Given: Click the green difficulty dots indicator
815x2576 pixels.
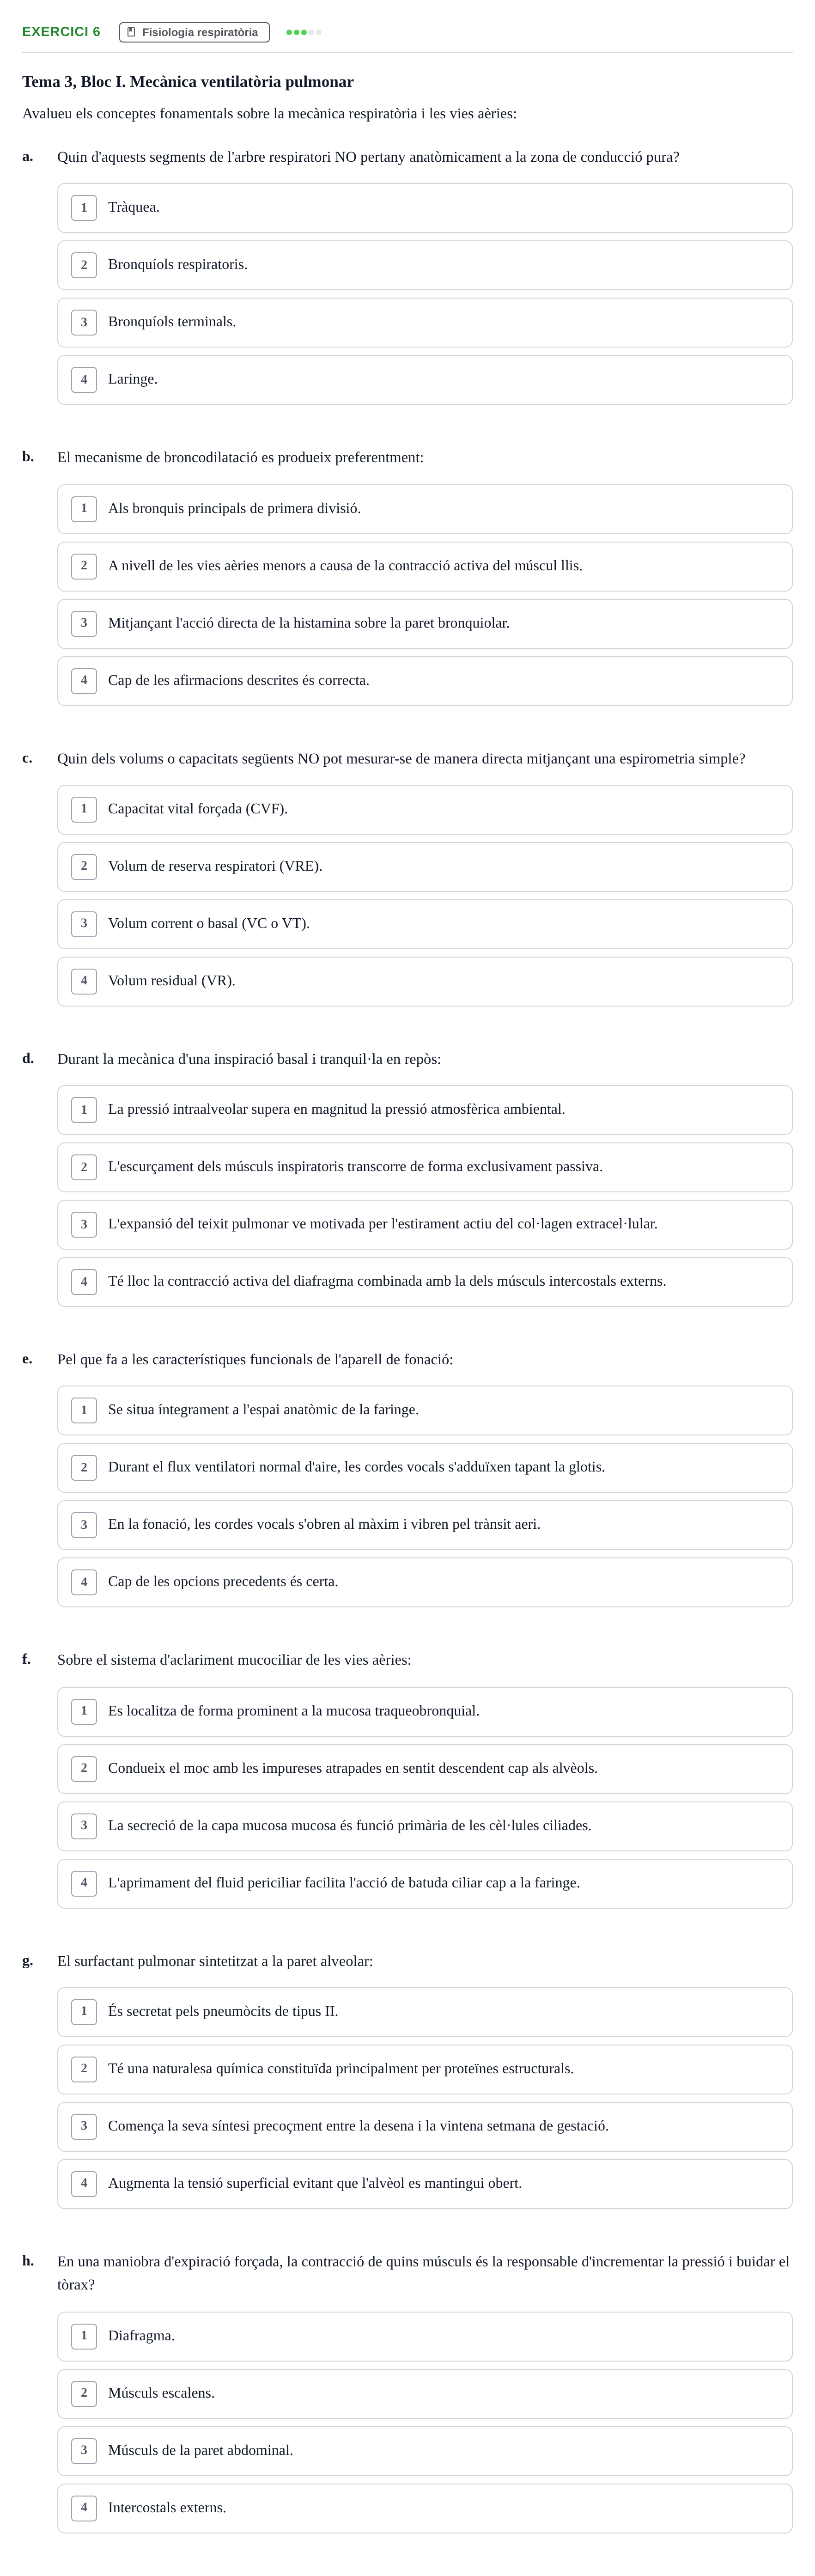Looking at the screenshot, I should coord(304,32).
